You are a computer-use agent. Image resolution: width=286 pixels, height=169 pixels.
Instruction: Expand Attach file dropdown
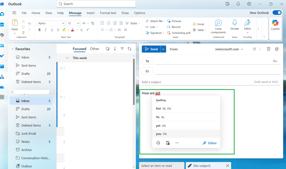(x=164, y=21)
